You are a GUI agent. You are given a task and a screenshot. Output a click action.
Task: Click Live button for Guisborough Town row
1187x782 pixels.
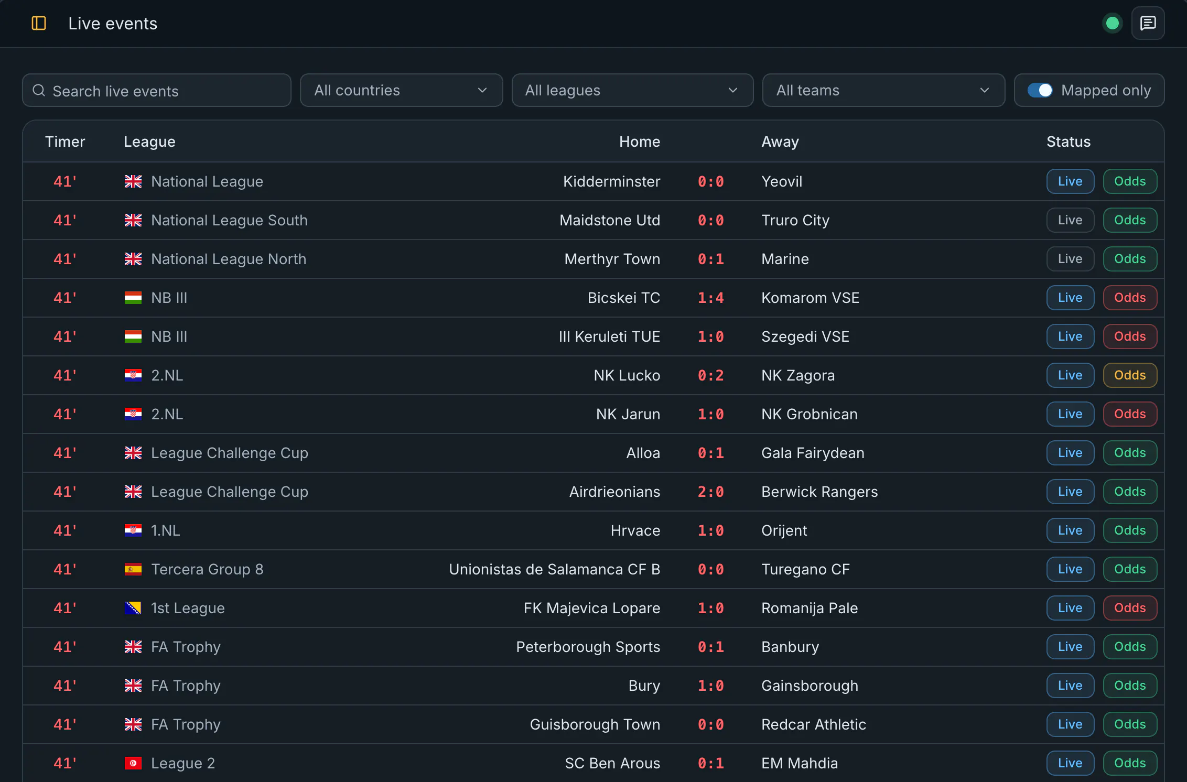pos(1070,724)
